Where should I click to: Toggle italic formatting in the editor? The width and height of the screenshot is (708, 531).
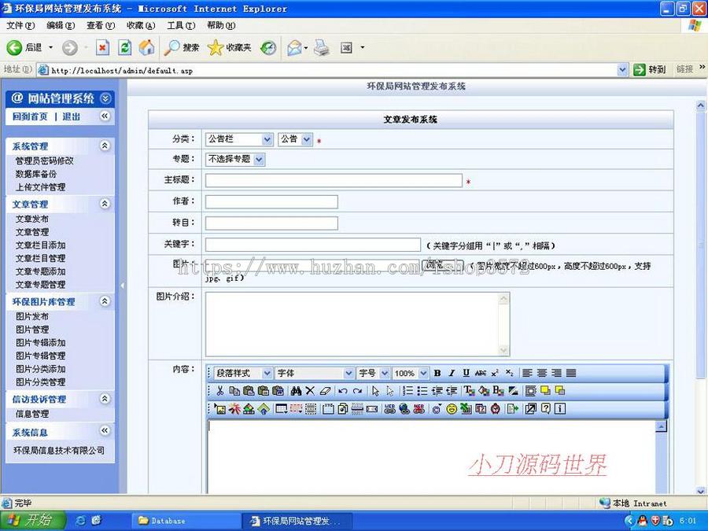[450, 374]
